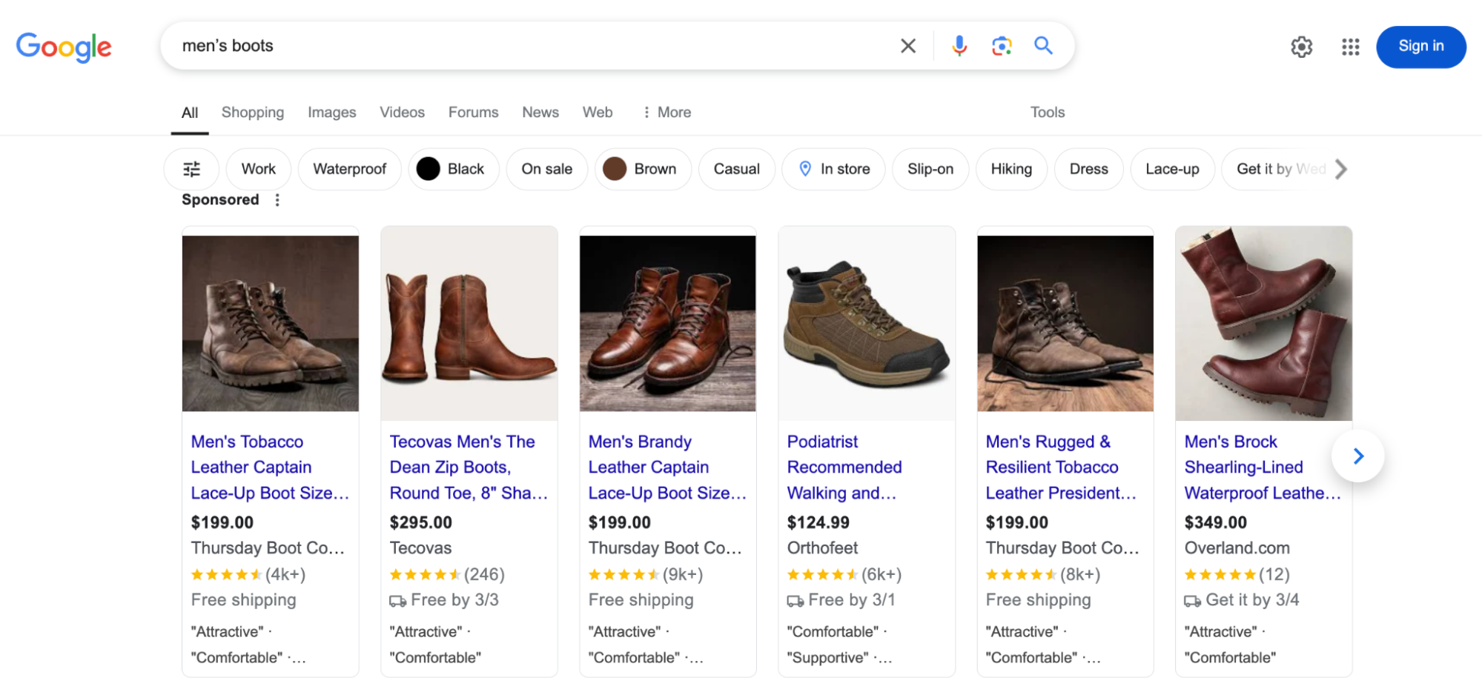Click the Sign in button
The height and width of the screenshot is (695, 1482).
pyautogui.click(x=1420, y=46)
